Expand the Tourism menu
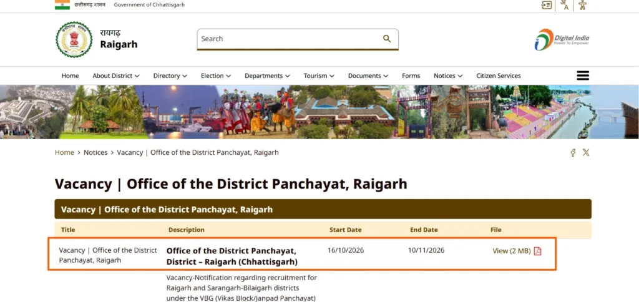639x302 pixels. pyautogui.click(x=319, y=75)
